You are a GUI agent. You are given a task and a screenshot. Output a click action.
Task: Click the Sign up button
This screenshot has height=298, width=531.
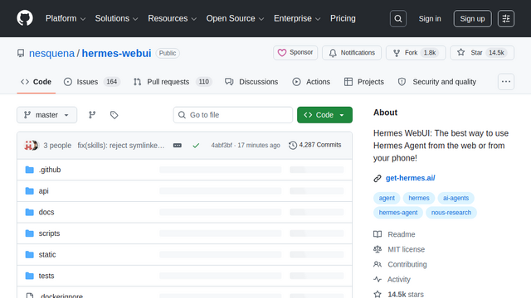(x=472, y=18)
